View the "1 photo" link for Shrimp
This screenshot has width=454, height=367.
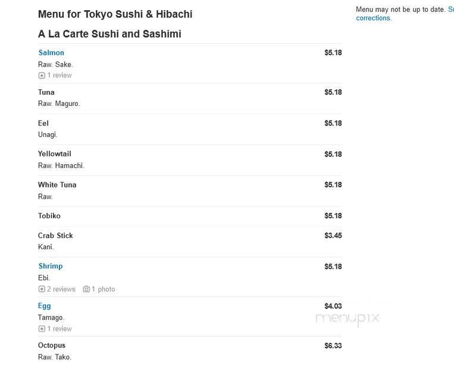click(103, 290)
